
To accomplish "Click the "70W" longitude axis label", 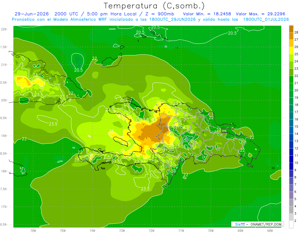I will pos(211,231).
